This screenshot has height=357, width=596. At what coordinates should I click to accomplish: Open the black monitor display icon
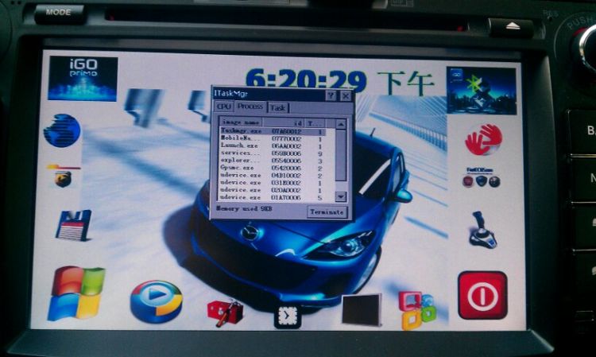pos(362,309)
